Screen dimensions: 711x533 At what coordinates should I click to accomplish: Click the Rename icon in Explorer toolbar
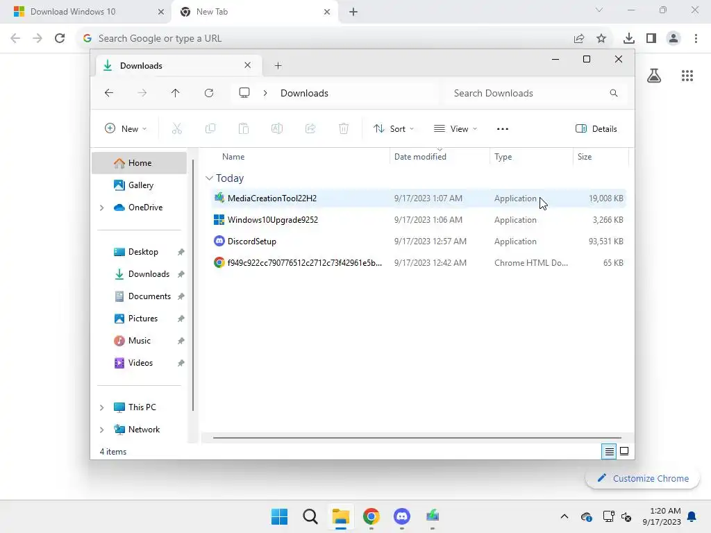coord(277,128)
